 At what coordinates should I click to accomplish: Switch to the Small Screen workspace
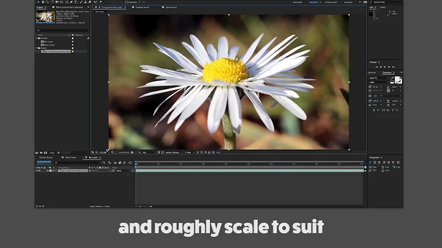[331, 2]
